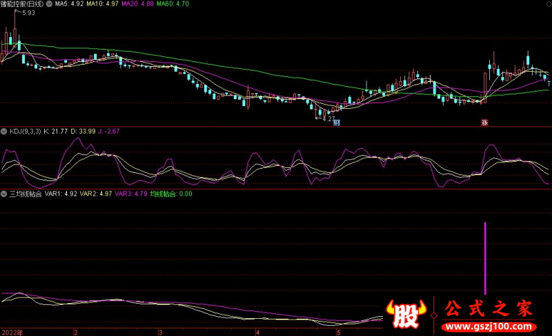Image resolution: width=552 pixels, height=336 pixels.
Task: Click the blue 财 marker under the candlesticks
Action: [337, 123]
